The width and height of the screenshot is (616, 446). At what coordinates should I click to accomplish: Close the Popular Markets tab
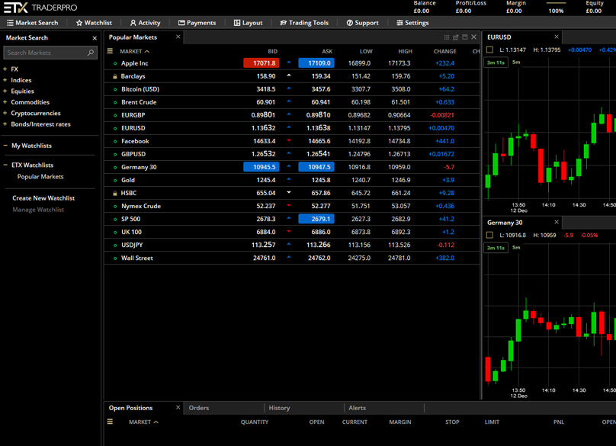point(178,37)
